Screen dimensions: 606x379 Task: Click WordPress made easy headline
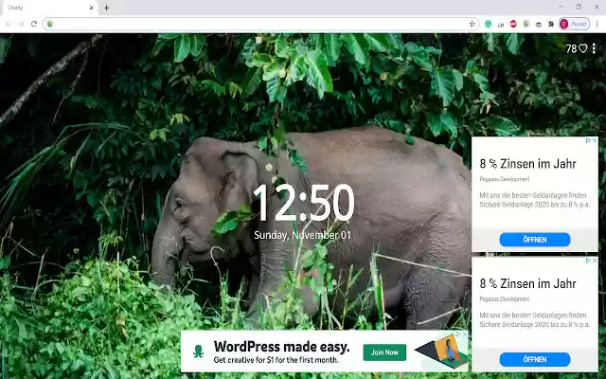point(281,347)
